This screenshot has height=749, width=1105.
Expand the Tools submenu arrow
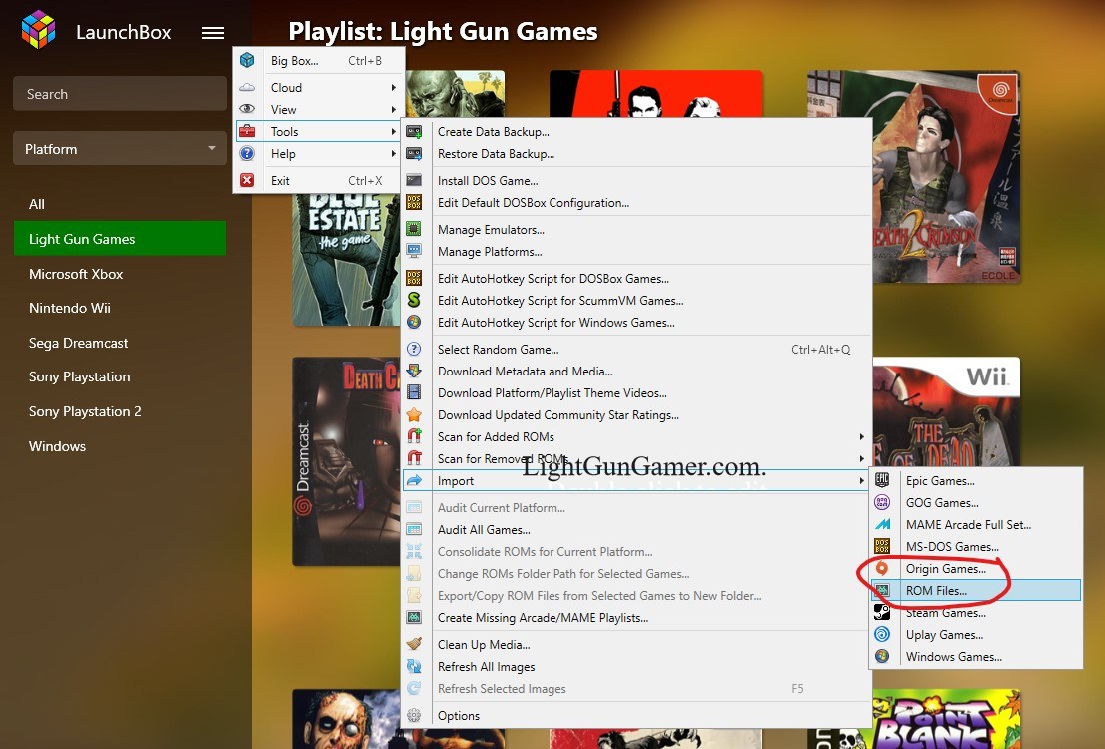394,131
